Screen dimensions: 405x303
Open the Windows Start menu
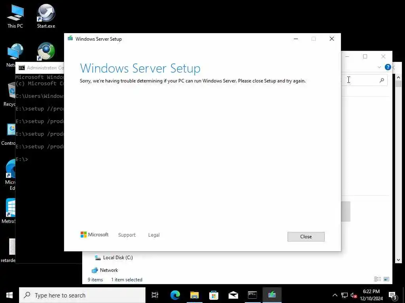tap(9, 295)
